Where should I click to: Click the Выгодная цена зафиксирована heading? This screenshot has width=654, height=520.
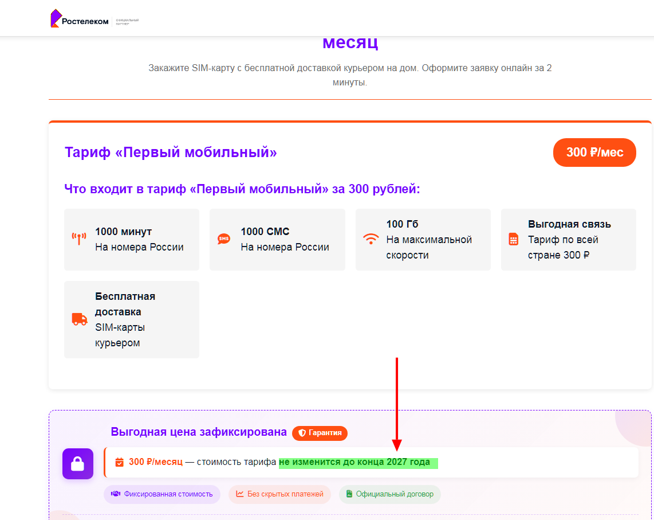199,432
